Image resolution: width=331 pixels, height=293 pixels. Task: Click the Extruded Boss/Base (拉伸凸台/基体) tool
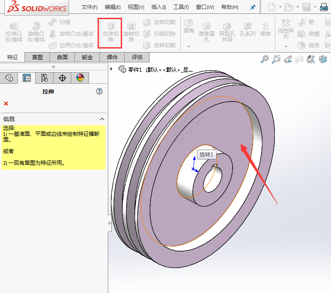14,32
